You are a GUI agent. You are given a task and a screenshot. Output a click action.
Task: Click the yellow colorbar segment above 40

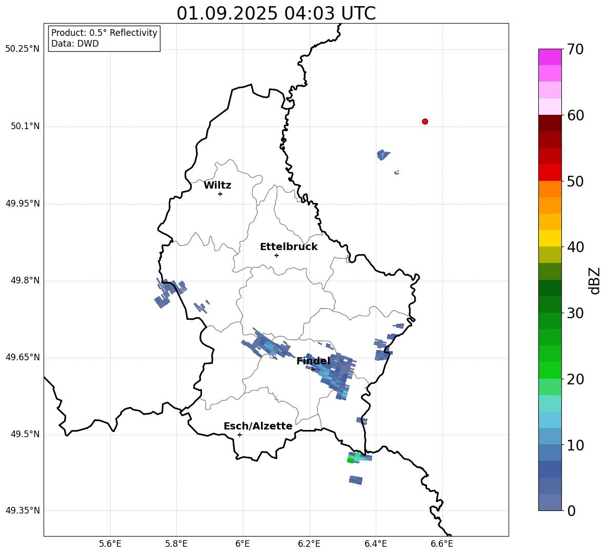[550, 238]
